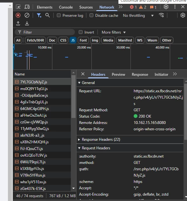This screenshot has height=201, width=187.
Task: Click the headers pane scrollbar thumb
Action: [x=186, y=112]
